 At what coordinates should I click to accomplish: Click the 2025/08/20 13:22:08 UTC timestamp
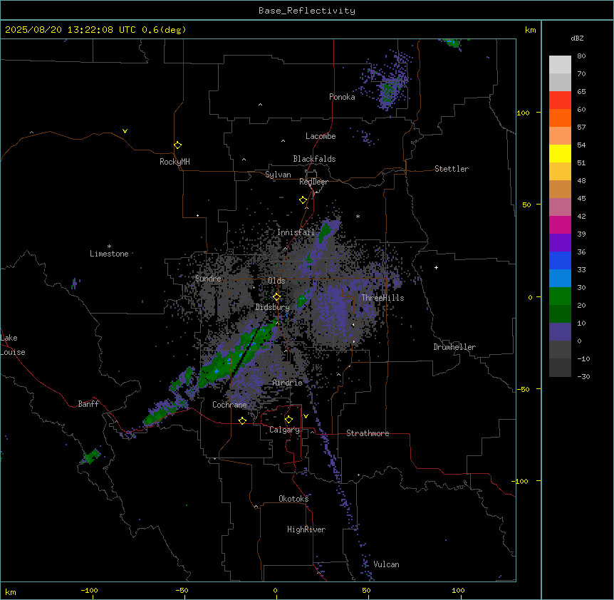(x=71, y=30)
